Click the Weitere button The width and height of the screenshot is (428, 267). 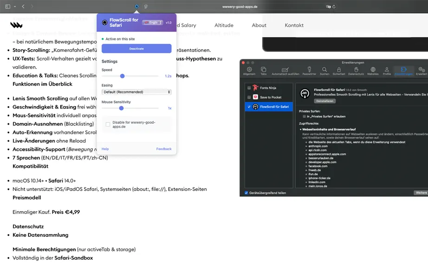coord(421,193)
